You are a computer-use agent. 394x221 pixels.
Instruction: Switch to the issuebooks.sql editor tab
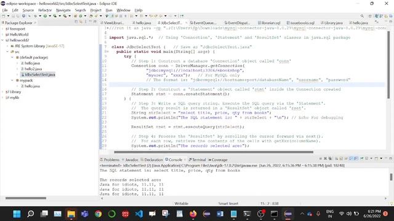(x=300, y=23)
